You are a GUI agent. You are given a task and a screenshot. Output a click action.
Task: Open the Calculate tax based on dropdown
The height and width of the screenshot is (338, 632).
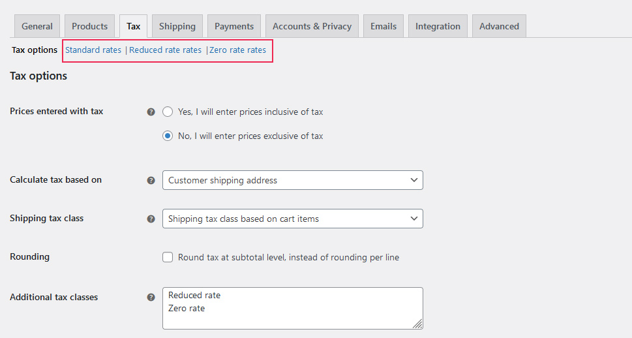(x=292, y=180)
